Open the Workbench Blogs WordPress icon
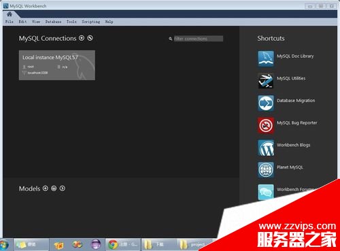 266,148
